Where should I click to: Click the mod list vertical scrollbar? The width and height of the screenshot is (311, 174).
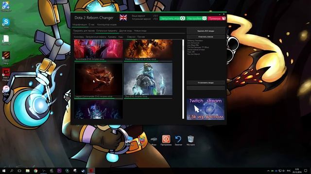point(183,79)
